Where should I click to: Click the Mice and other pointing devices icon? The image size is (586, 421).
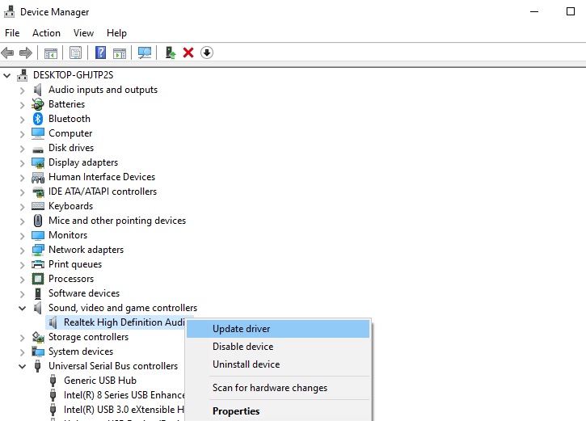click(x=38, y=221)
